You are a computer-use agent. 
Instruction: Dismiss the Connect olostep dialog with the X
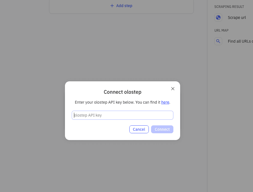click(173, 88)
